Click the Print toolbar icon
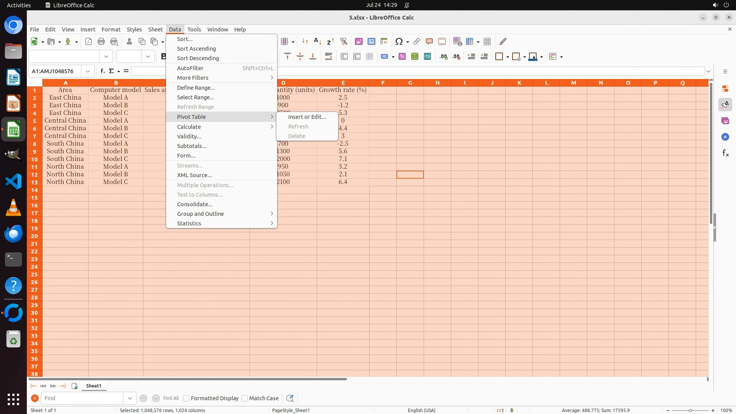 click(101, 41)
